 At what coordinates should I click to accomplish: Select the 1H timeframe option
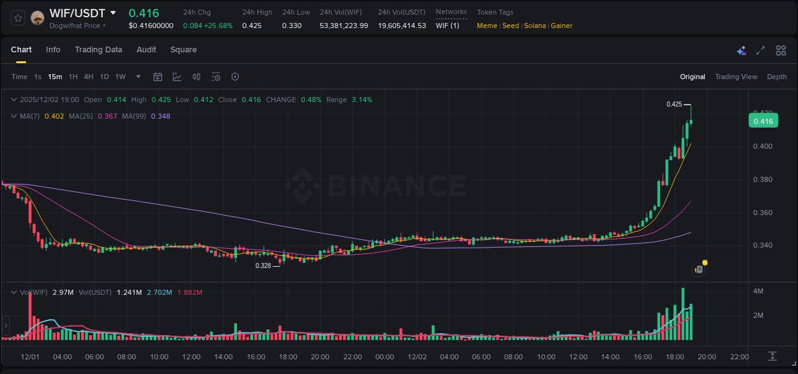point(73,77)
